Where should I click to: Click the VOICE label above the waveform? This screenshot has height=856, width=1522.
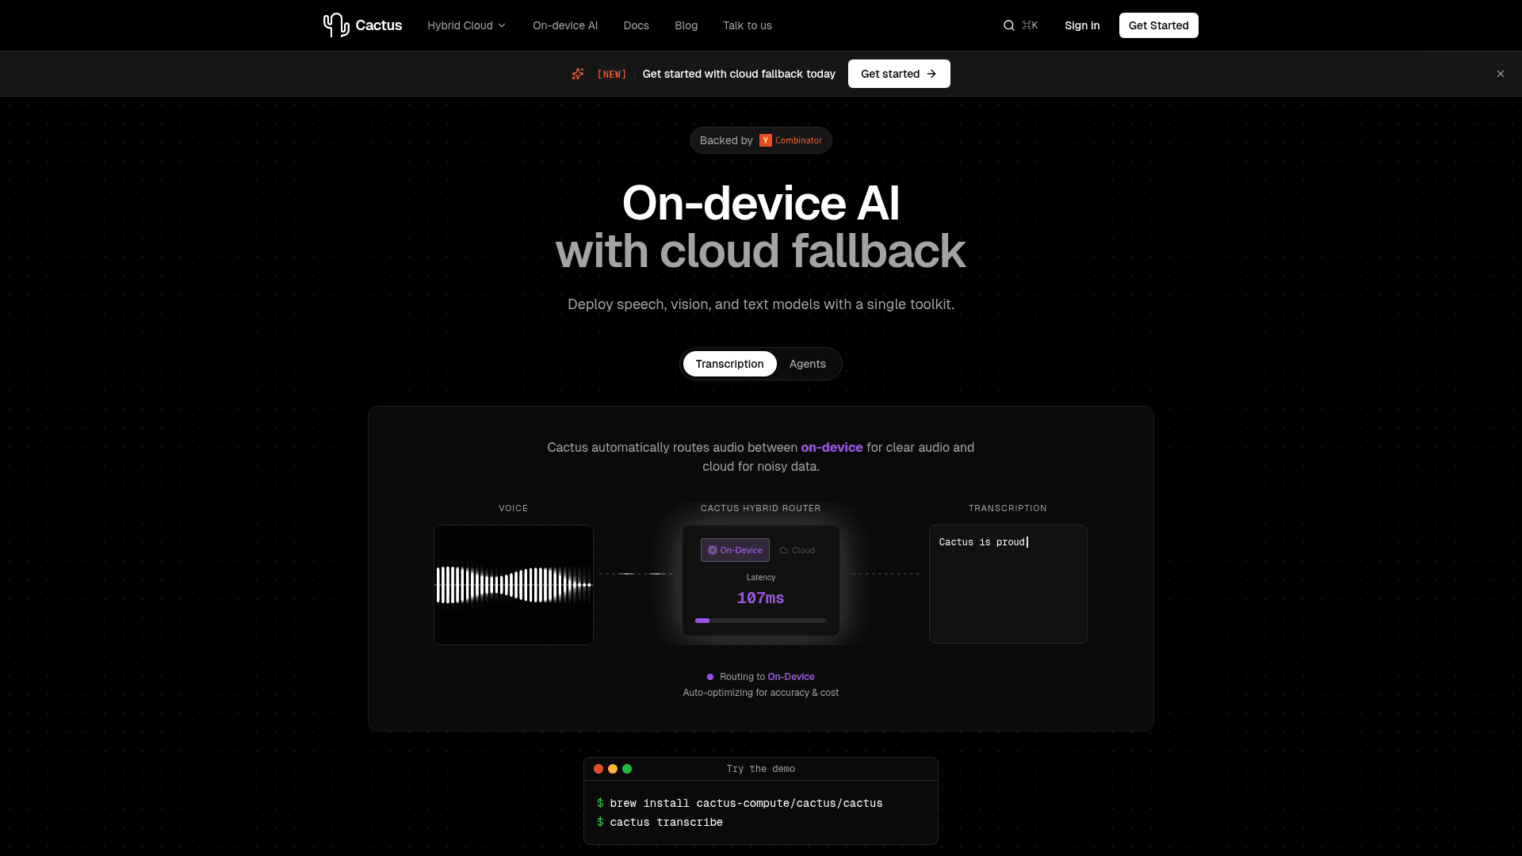(514, 508)
